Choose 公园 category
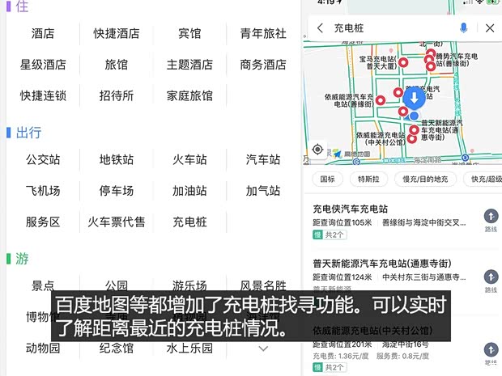The width and height of the screenshot is (502, 376). click(x=117, y=285)
